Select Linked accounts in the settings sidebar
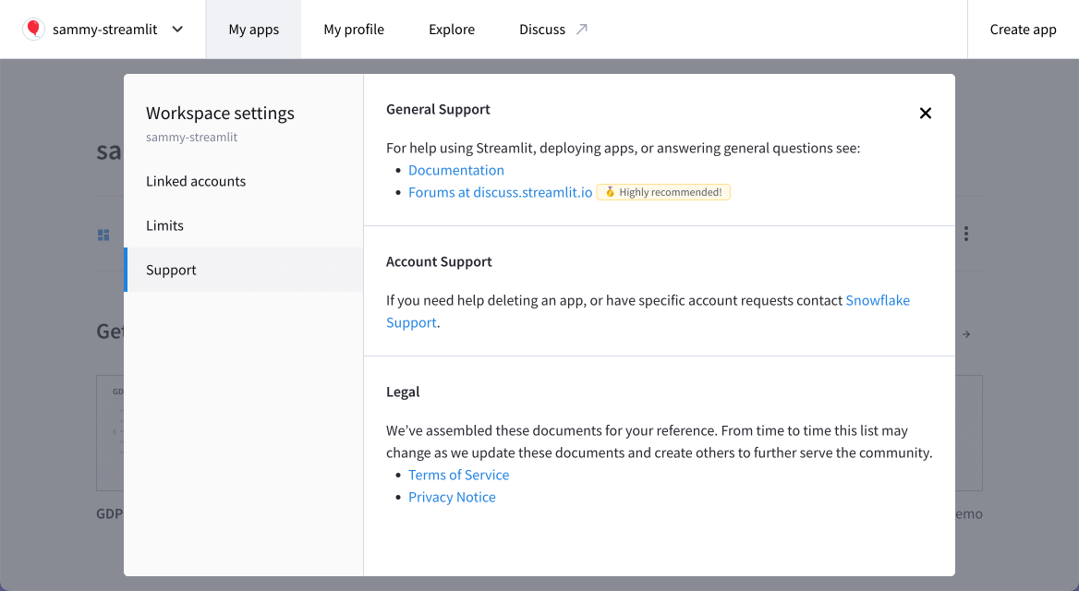1079x591 pixels. tap(196, 181)
